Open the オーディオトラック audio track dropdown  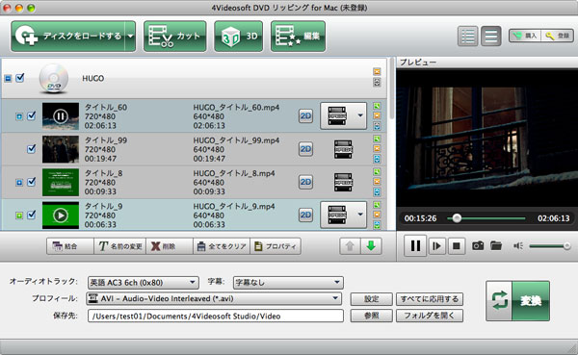pos(144,283)
